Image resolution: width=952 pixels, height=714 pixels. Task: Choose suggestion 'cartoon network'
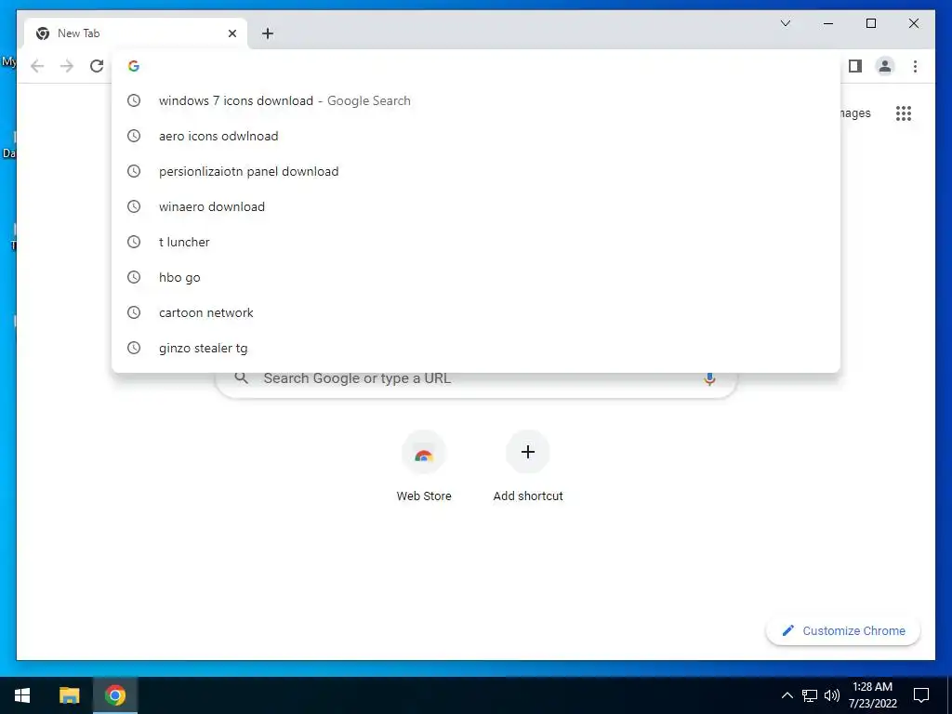tap(476, 312)
